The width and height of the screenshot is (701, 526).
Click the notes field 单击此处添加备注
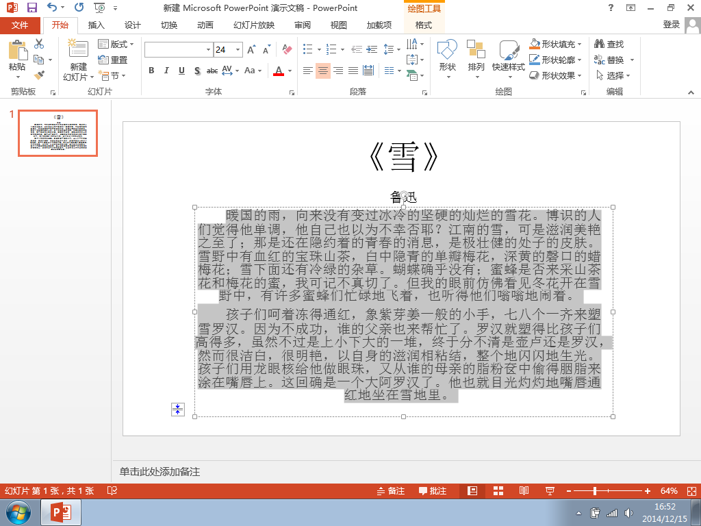pos(160,471)
